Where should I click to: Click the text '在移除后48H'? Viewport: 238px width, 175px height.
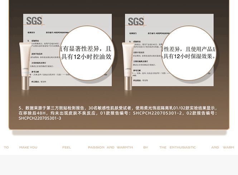pyautogui.click(x=32, y=113)
